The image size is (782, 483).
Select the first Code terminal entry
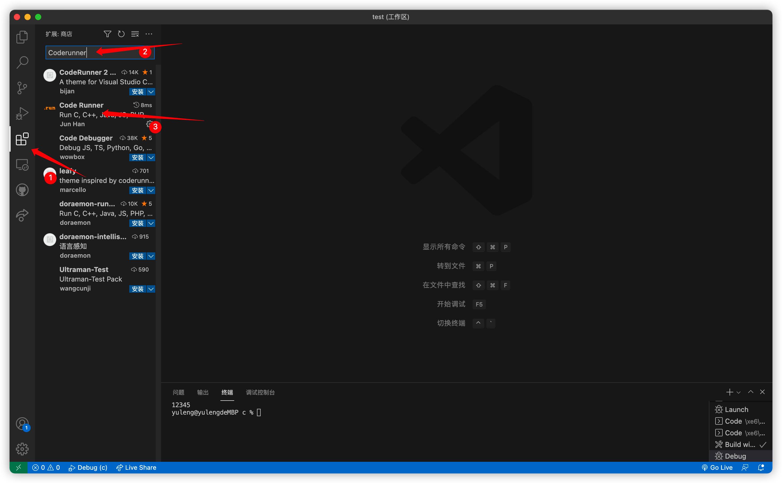point(740,421)
